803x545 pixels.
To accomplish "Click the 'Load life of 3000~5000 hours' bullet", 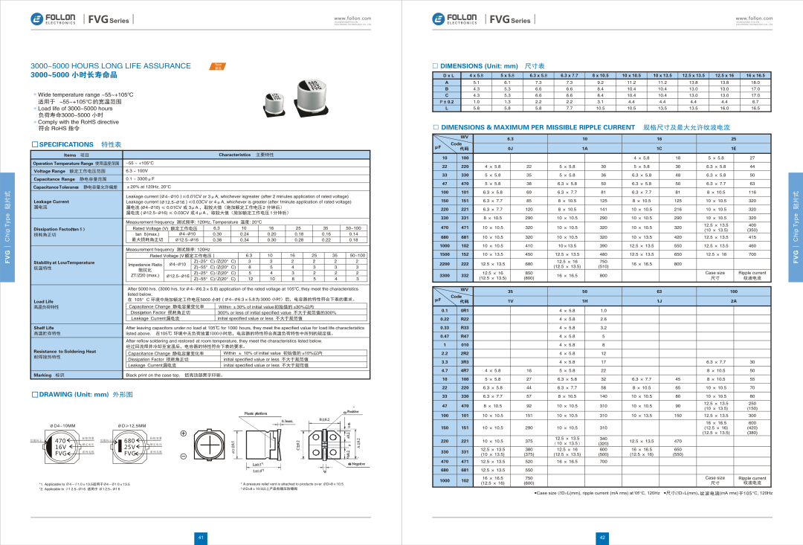I will tap(75, 109).
